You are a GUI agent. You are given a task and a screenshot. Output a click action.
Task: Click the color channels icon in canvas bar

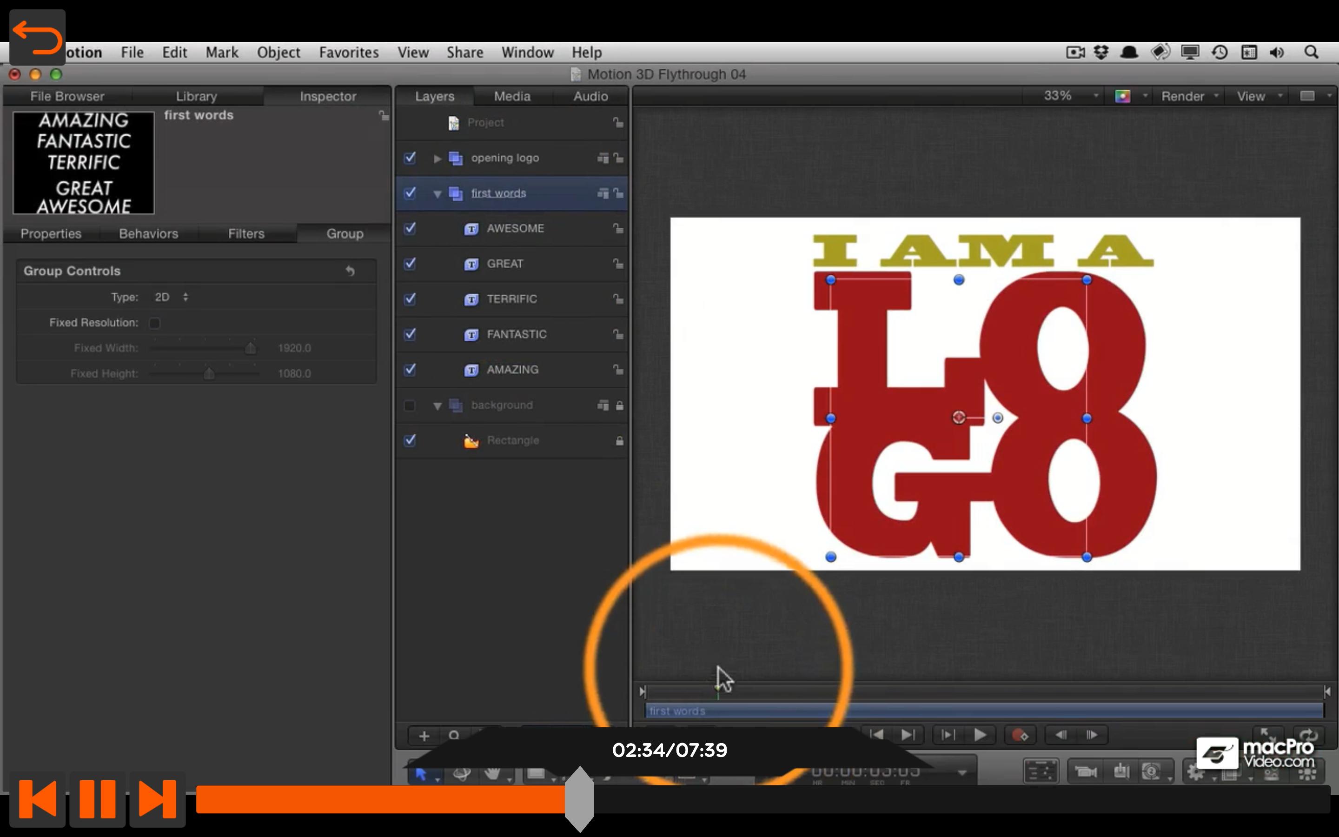point(1122,96)
